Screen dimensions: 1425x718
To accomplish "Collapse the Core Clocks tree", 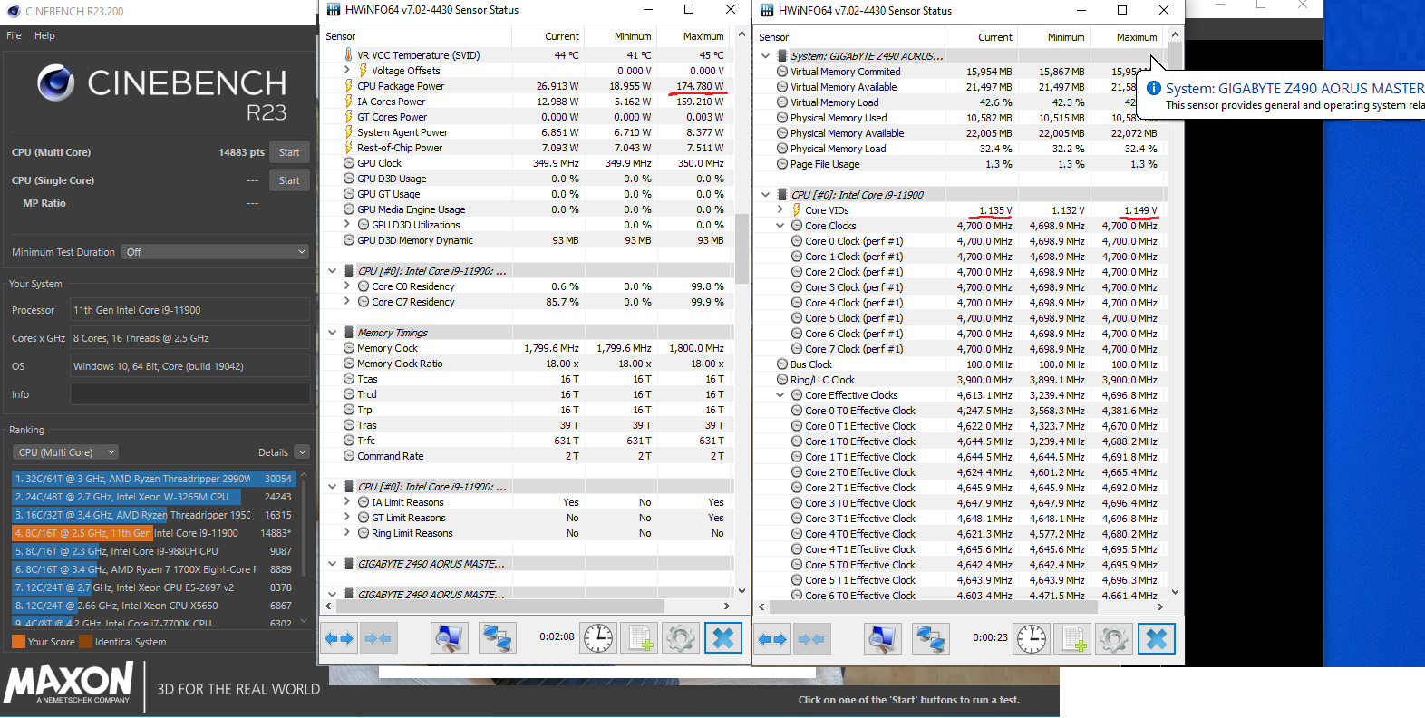I will pyautogui.click(x=780, y=226).
